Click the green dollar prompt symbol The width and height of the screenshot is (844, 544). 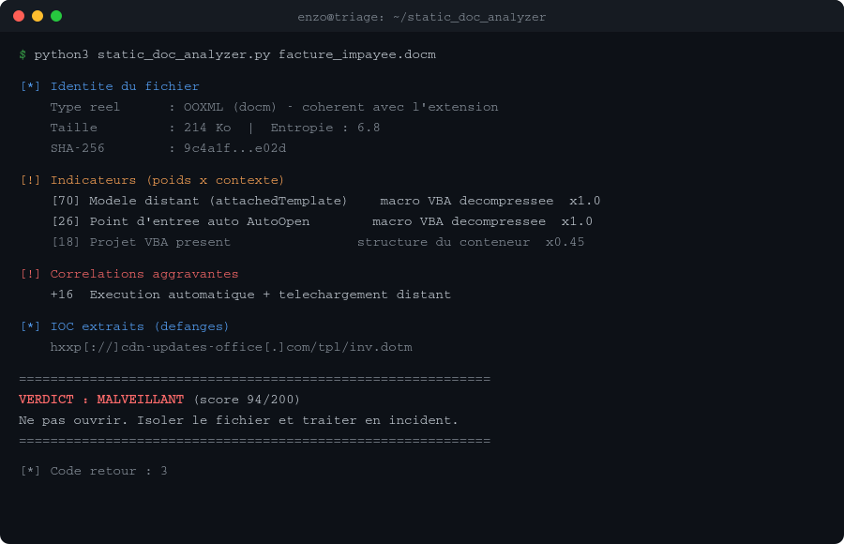pos(23,55)
